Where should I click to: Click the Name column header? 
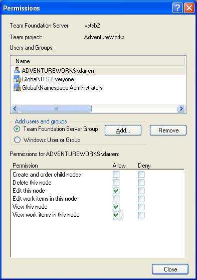click(x=98, y=61)
